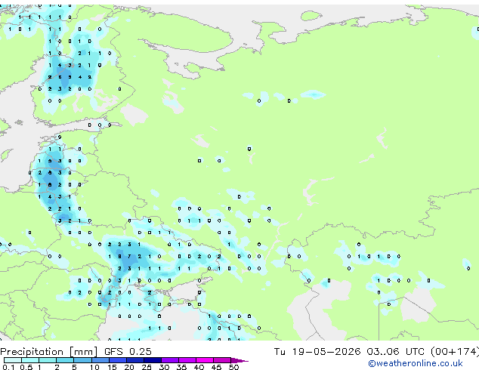Select the 2–5 mm legend color
The image size is (479, 370).
coord(65,360)
